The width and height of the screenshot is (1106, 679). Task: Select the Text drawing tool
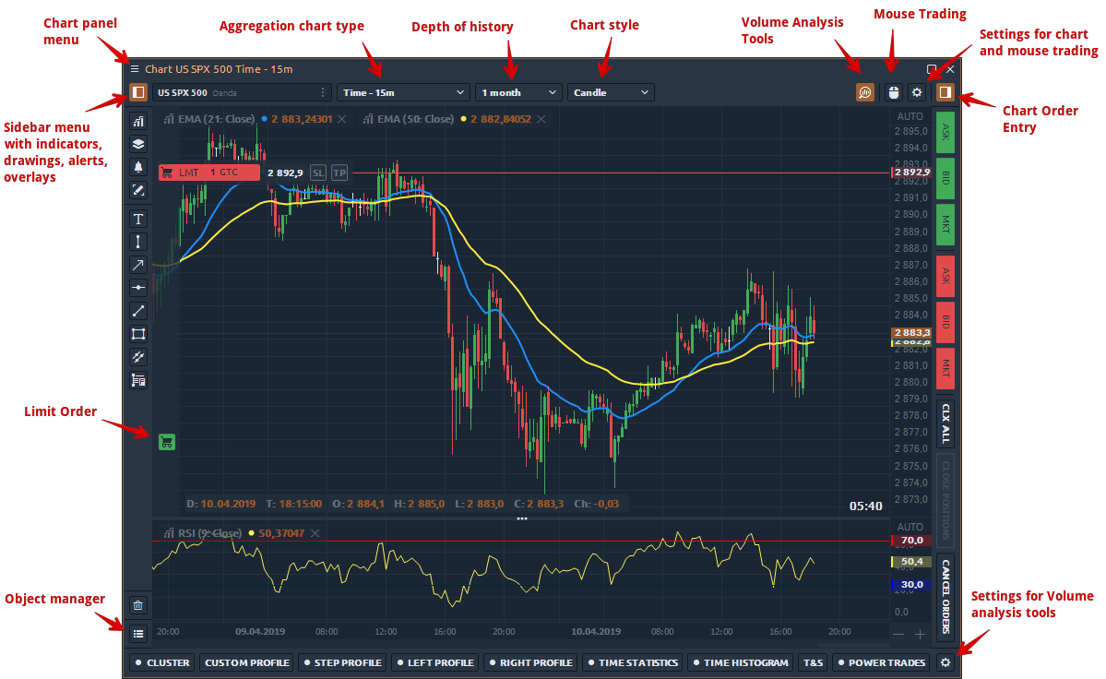pyautogui.click(x=138, y=219)
